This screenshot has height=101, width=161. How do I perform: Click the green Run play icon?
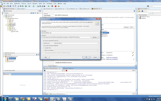pyautogui.click(x=49, y=6)
